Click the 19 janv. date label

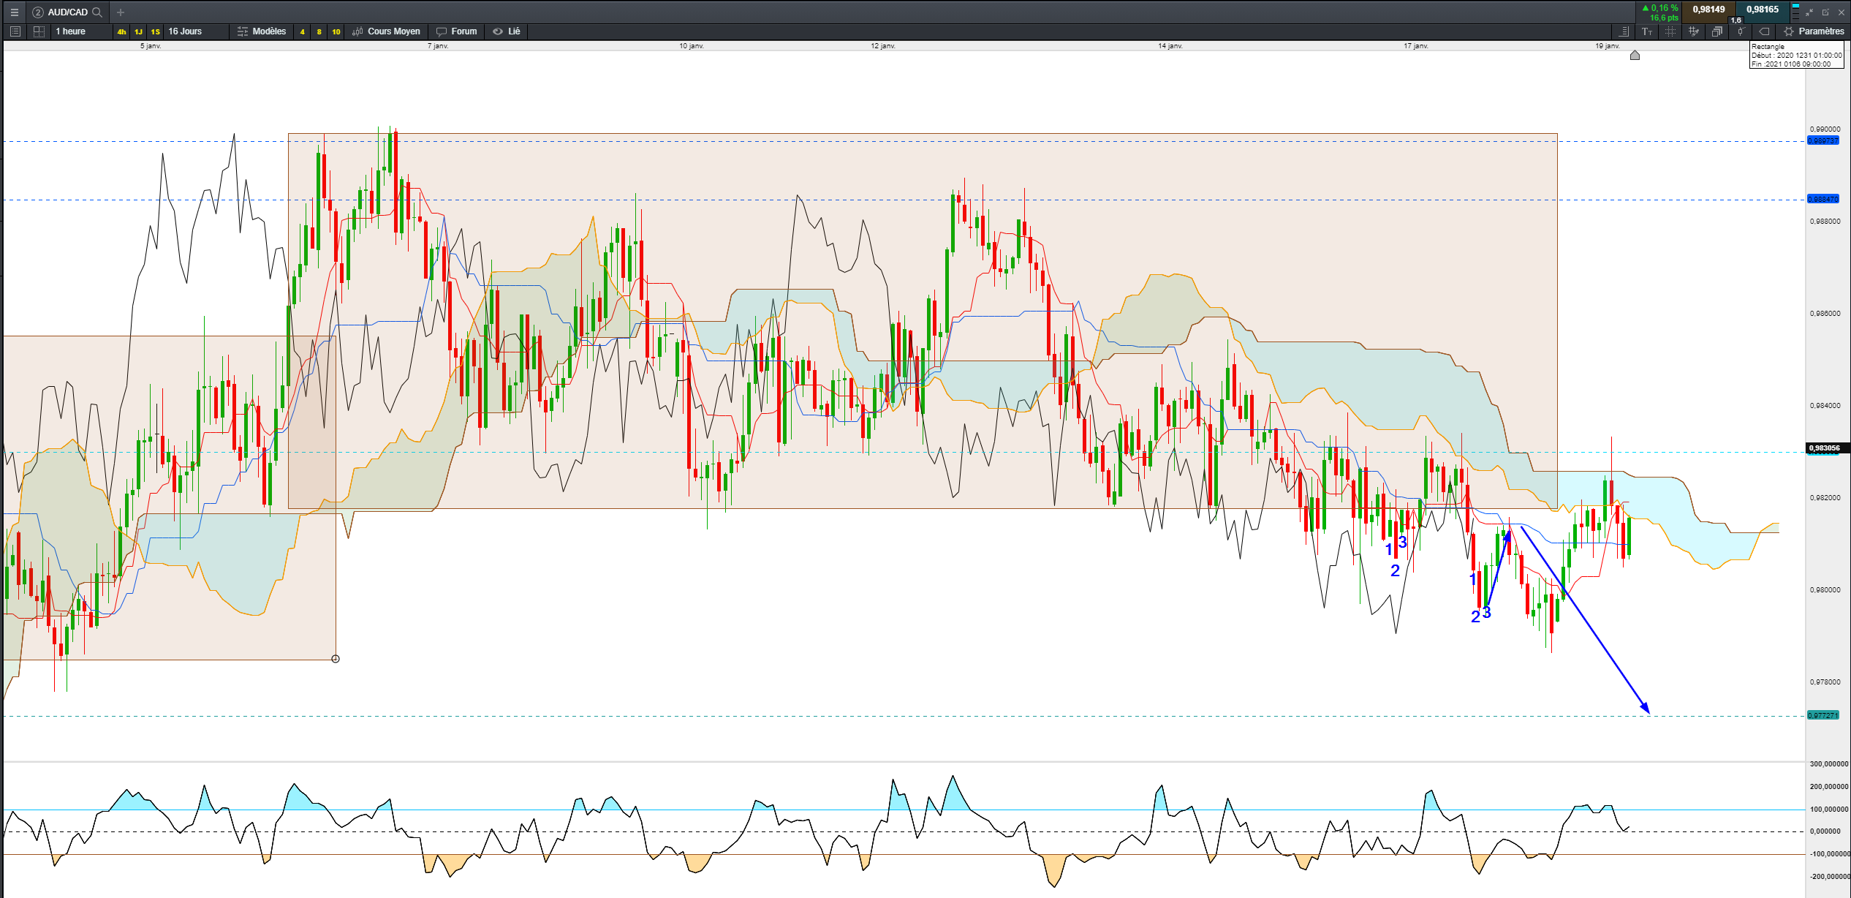click(x=1608, y=46)
